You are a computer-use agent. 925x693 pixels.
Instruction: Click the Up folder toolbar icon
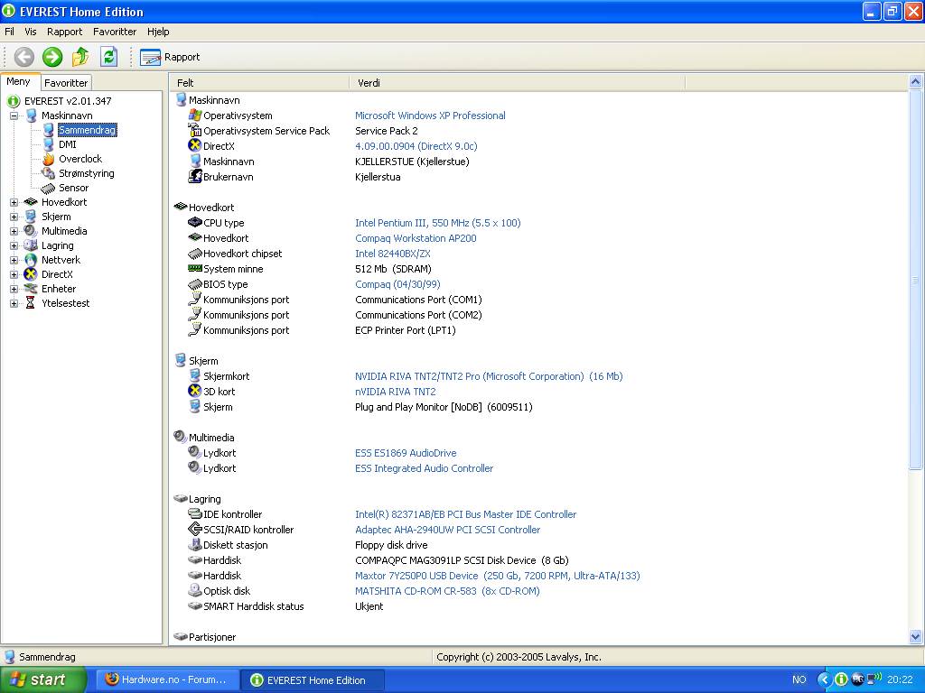point(80,57)
